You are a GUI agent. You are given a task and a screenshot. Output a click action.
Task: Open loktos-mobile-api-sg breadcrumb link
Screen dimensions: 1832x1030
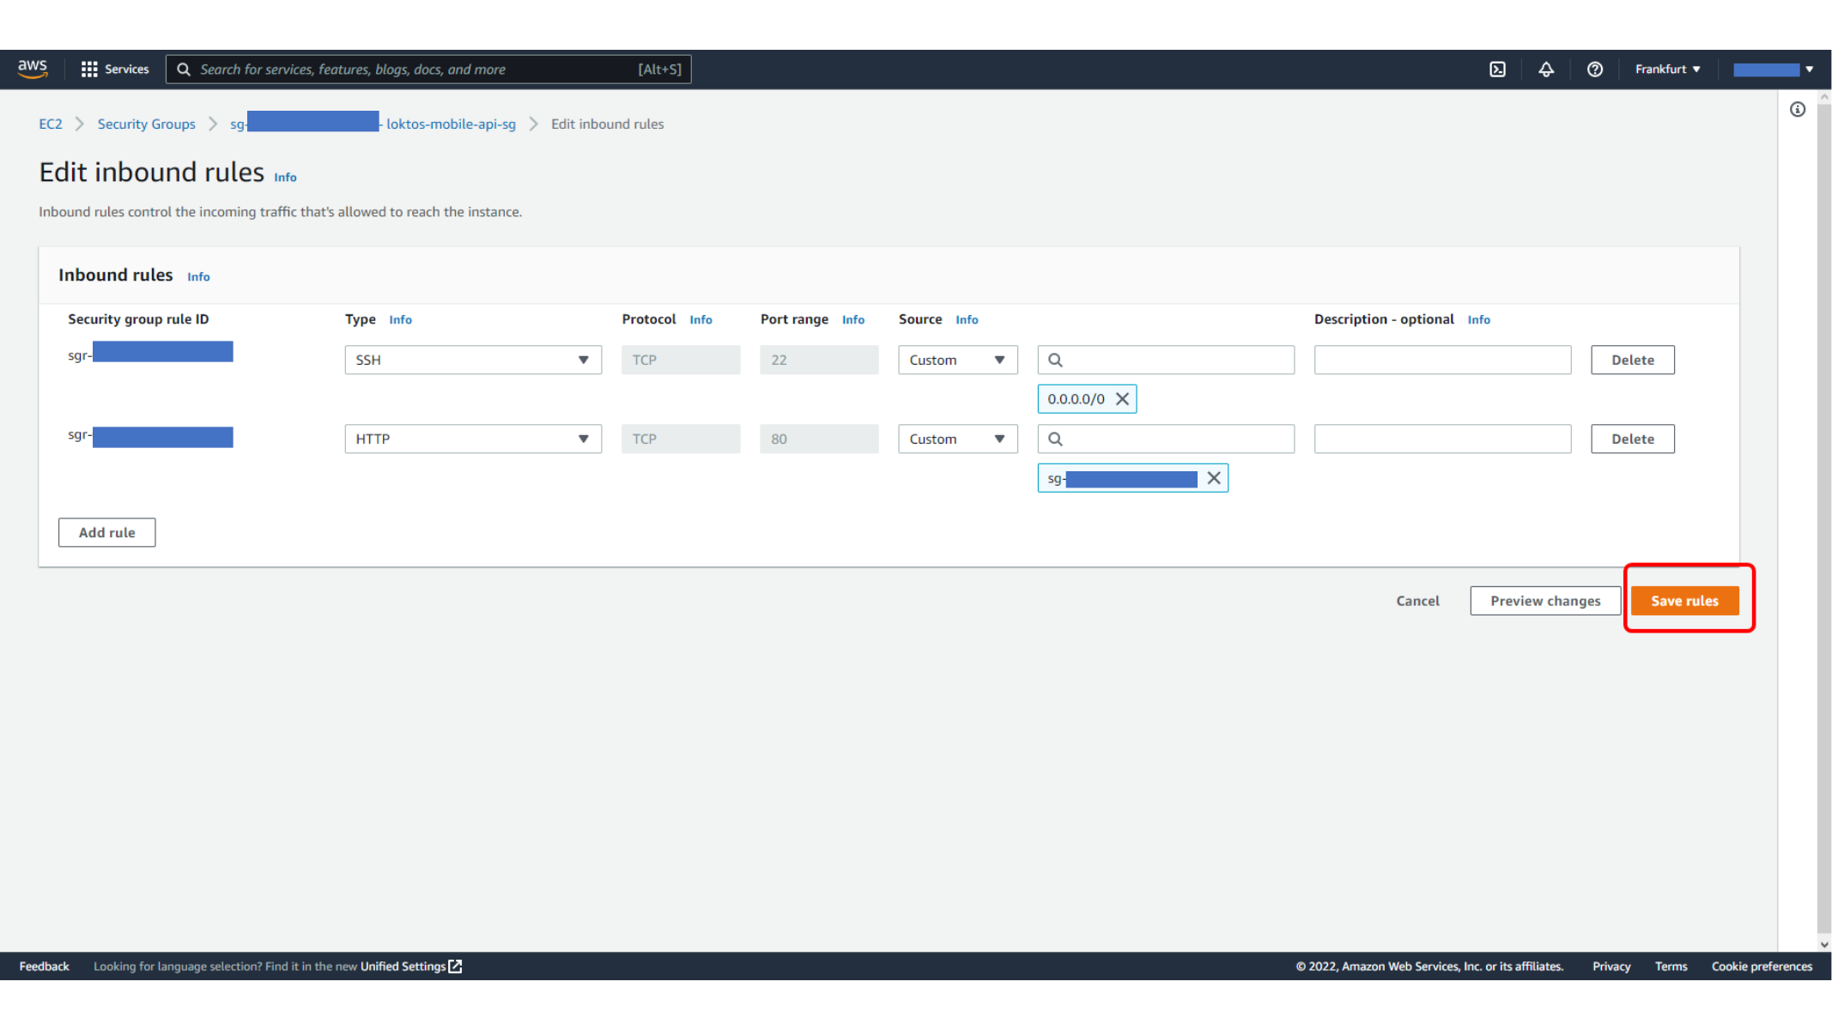pyautogui.click(x=373, y=124)
